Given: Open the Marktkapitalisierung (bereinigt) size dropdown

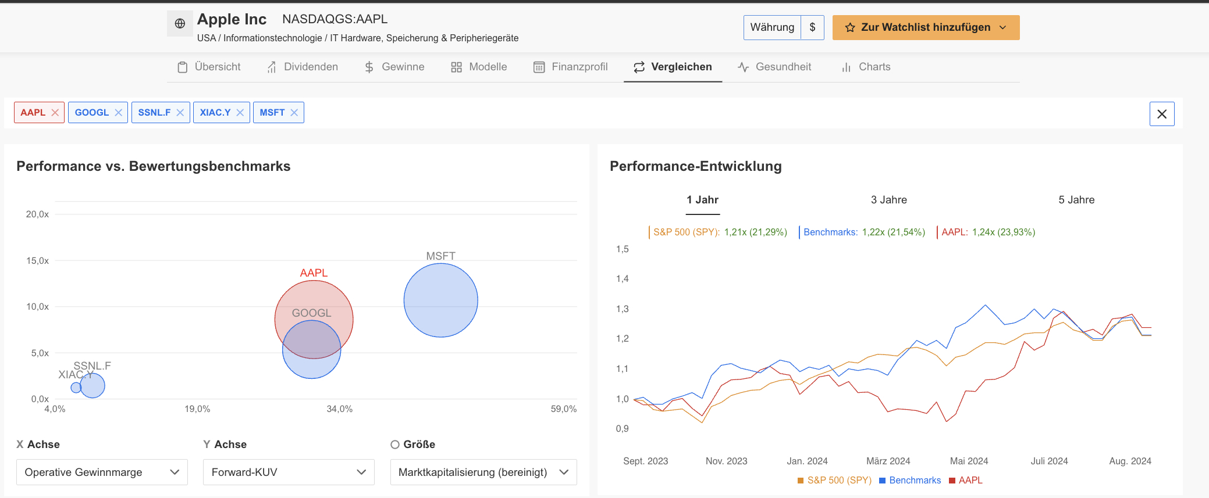Looking at the screenshot, I should 483,472.
